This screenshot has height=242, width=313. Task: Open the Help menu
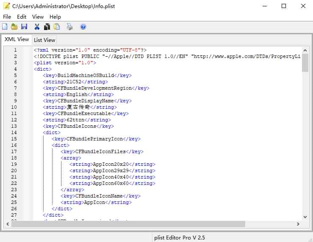[x=55, y=17]
